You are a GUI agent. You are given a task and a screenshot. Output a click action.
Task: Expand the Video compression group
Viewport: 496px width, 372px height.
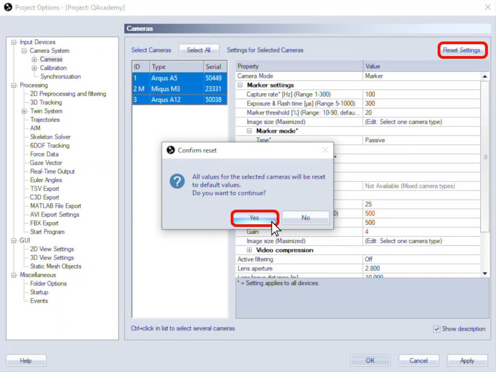tap(249, 250)
